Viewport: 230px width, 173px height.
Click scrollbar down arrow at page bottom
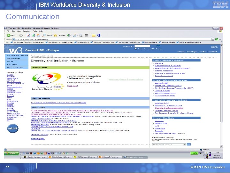point(222,147)
